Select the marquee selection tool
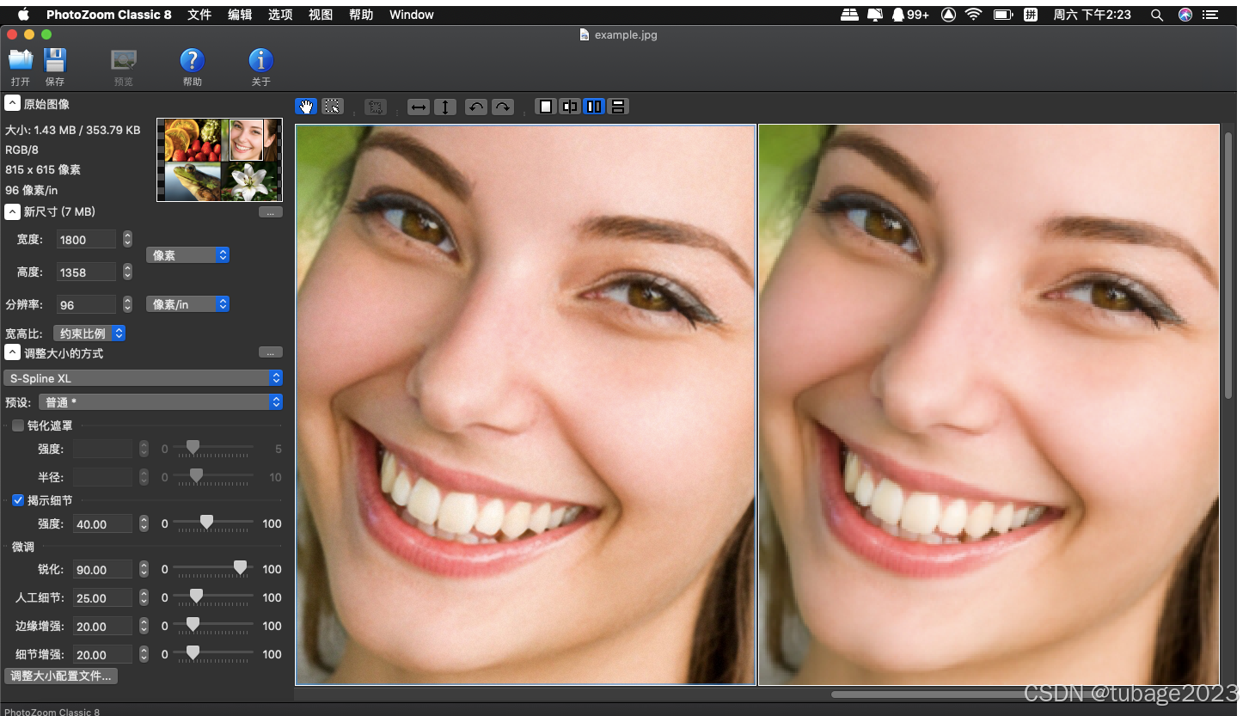Screen dimensions: 1243x716 pos(333,107)
